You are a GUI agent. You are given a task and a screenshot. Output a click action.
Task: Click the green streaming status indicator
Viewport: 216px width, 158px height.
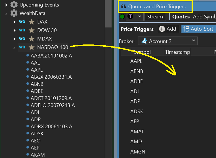(x=122, y=17)
